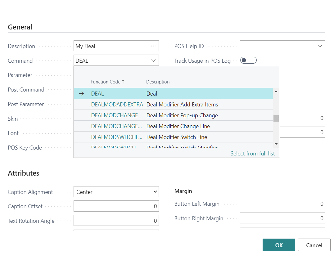Expand the Command dropdown chevron
This screenshot has width=334, height=260.
153,61
